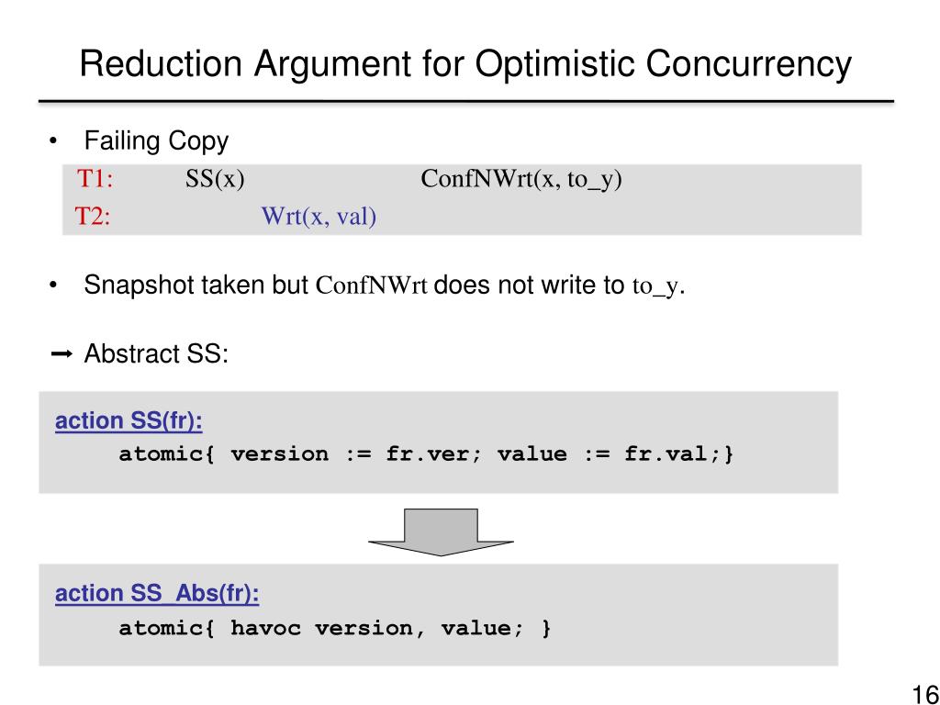
Task: Open the 'action SS_Abs(fr):' underlined link
Action: [157, 594]
